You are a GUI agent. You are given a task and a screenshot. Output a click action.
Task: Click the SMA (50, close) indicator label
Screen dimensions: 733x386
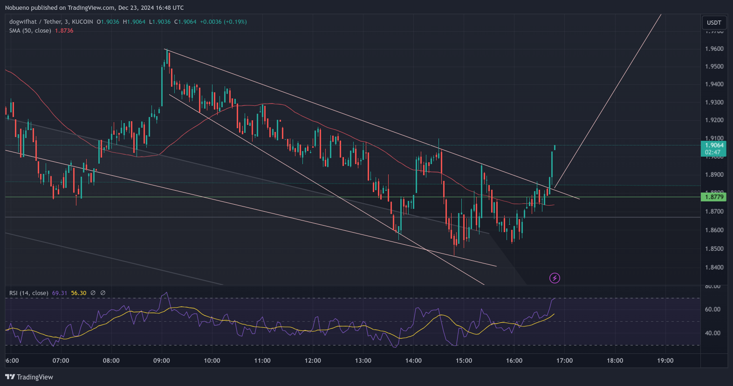click(x=30, y=31)
